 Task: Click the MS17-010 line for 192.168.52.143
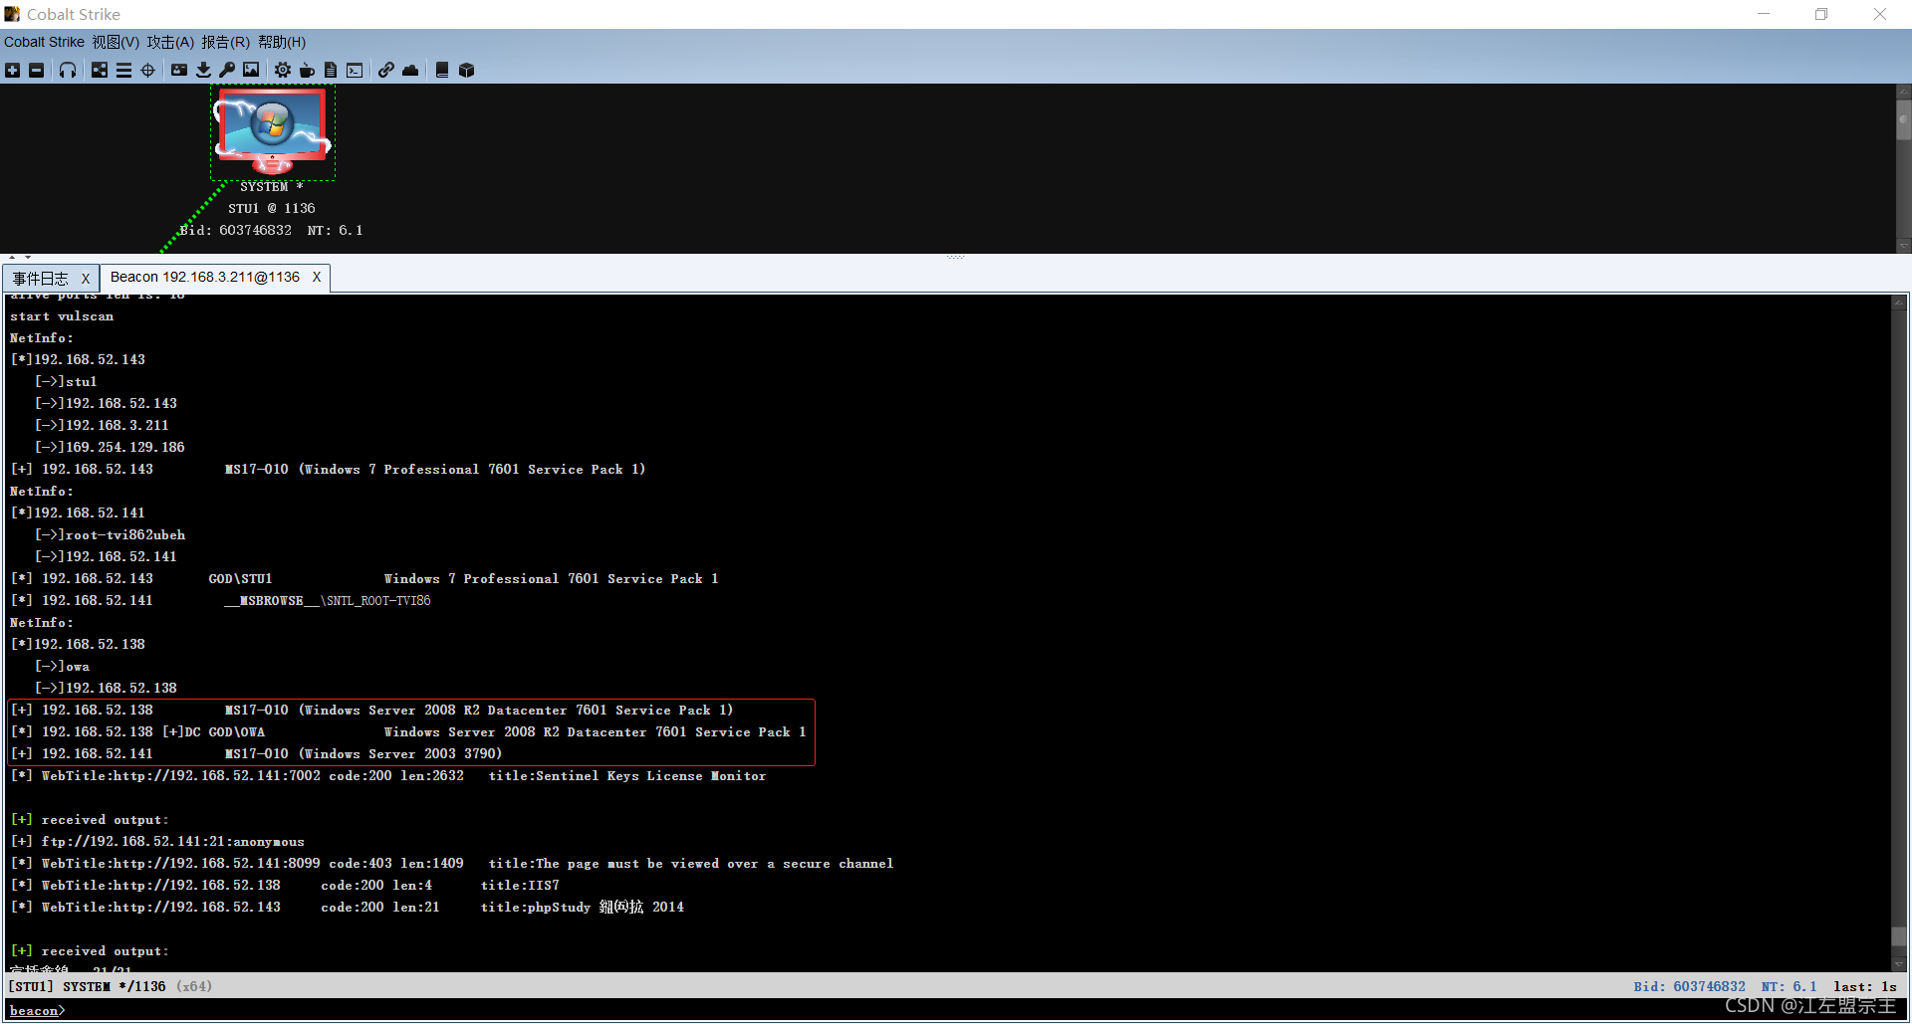coord(328,470)
